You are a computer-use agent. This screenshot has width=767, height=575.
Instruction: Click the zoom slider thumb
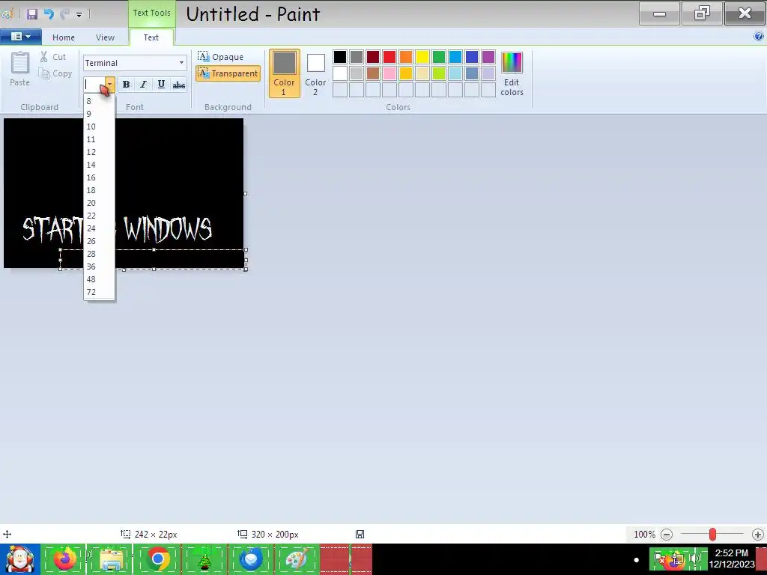[713, 535]
